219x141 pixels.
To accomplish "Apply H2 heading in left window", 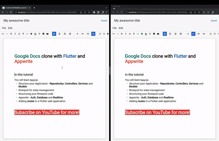I will pos(88,34).
